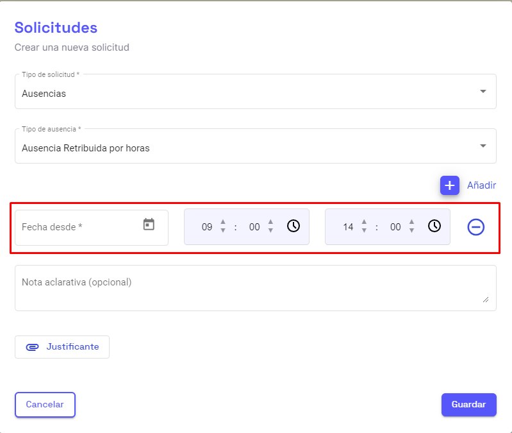Viewport: 512px width, 433px height.
Task: Click the blue plus icon button
Action: tap(450, 185)
